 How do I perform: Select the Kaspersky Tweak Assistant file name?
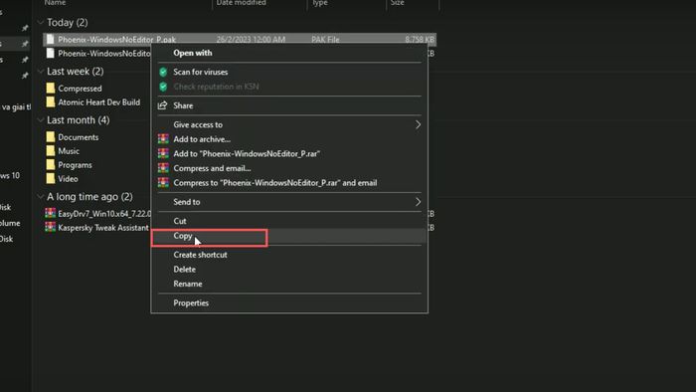tap(103, 228)
